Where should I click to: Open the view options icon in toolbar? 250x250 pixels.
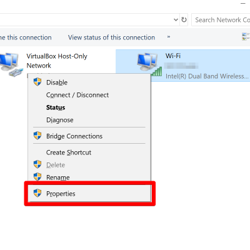click(246, 36)
